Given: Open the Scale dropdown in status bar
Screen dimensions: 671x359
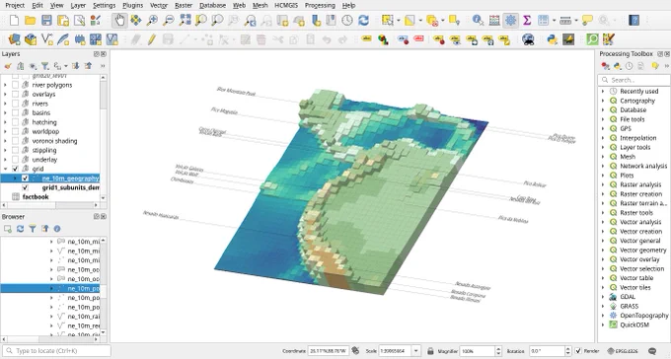Looking at the screenshot, I should (x=415, y=351).
